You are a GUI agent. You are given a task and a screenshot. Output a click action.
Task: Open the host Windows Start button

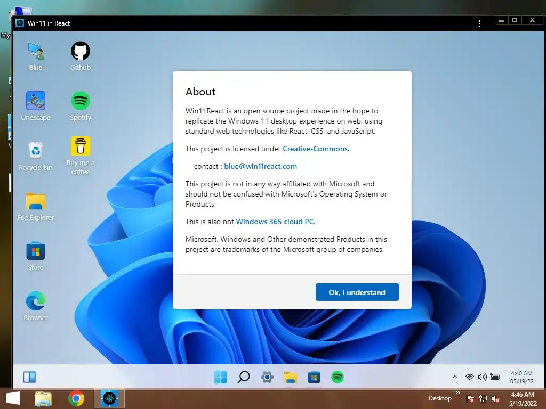pyautogui.click(x=13, y=398)
